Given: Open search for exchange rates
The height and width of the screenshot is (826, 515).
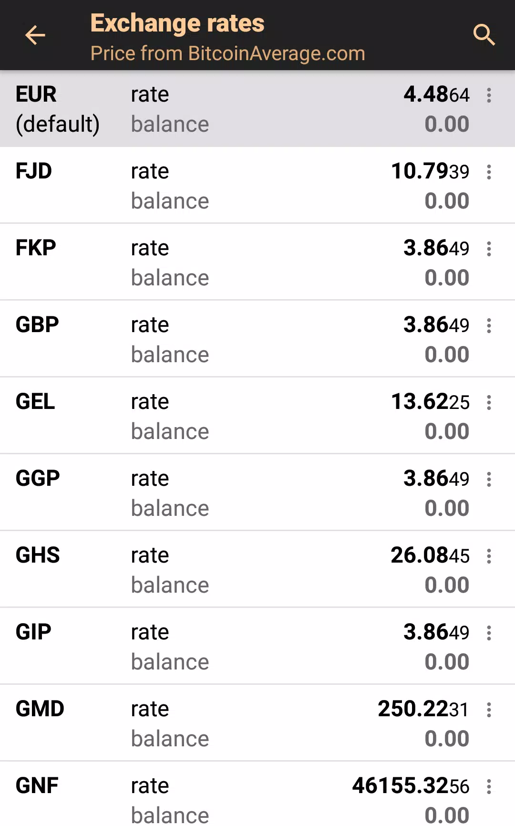Looking at the screenshot, I should coord(484,35).
